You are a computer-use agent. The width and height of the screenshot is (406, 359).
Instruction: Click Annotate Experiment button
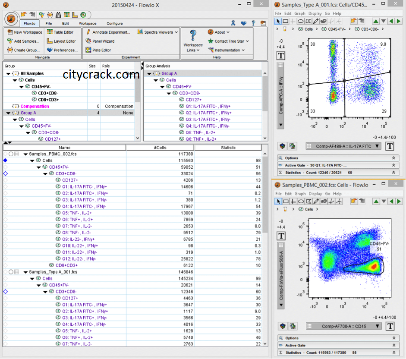pos(108,32)
